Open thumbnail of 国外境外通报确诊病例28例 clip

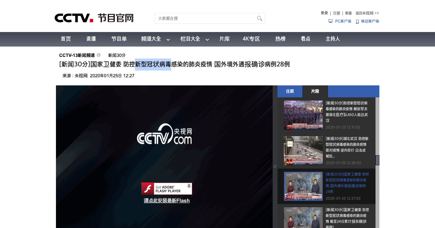303,186
